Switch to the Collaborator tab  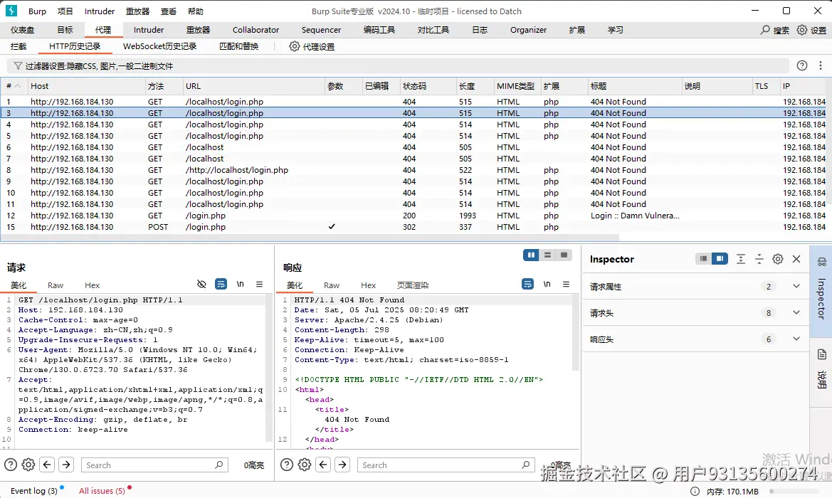[x=256, y=30]
